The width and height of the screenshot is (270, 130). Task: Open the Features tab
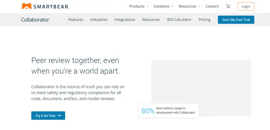point(76,20)
